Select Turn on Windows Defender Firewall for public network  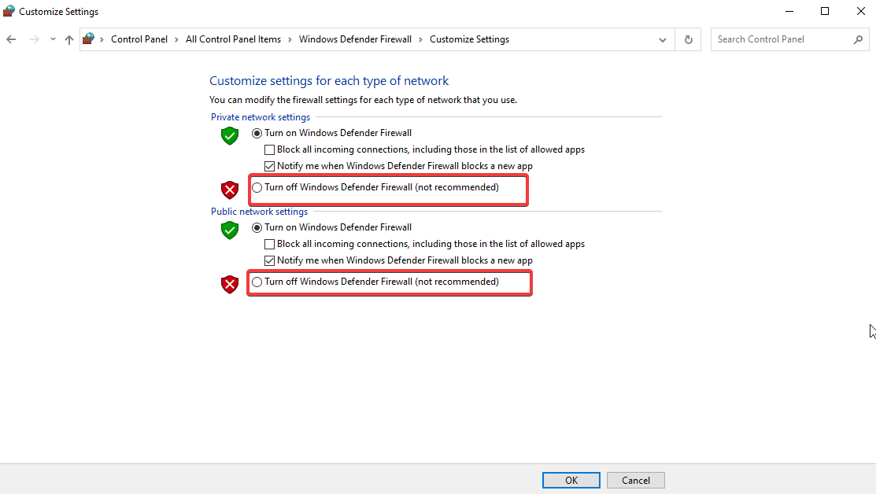(257, 227)
